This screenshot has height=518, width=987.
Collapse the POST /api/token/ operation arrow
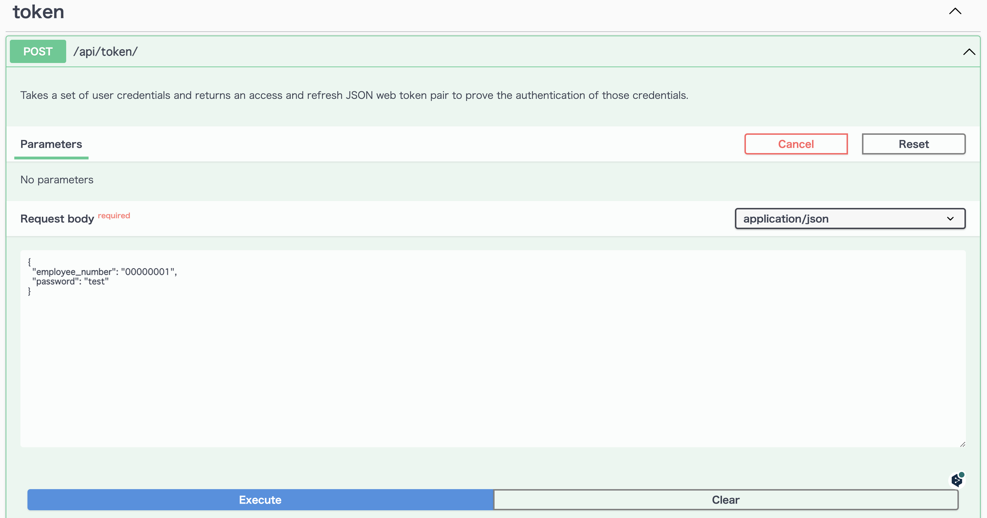(969, 52)
